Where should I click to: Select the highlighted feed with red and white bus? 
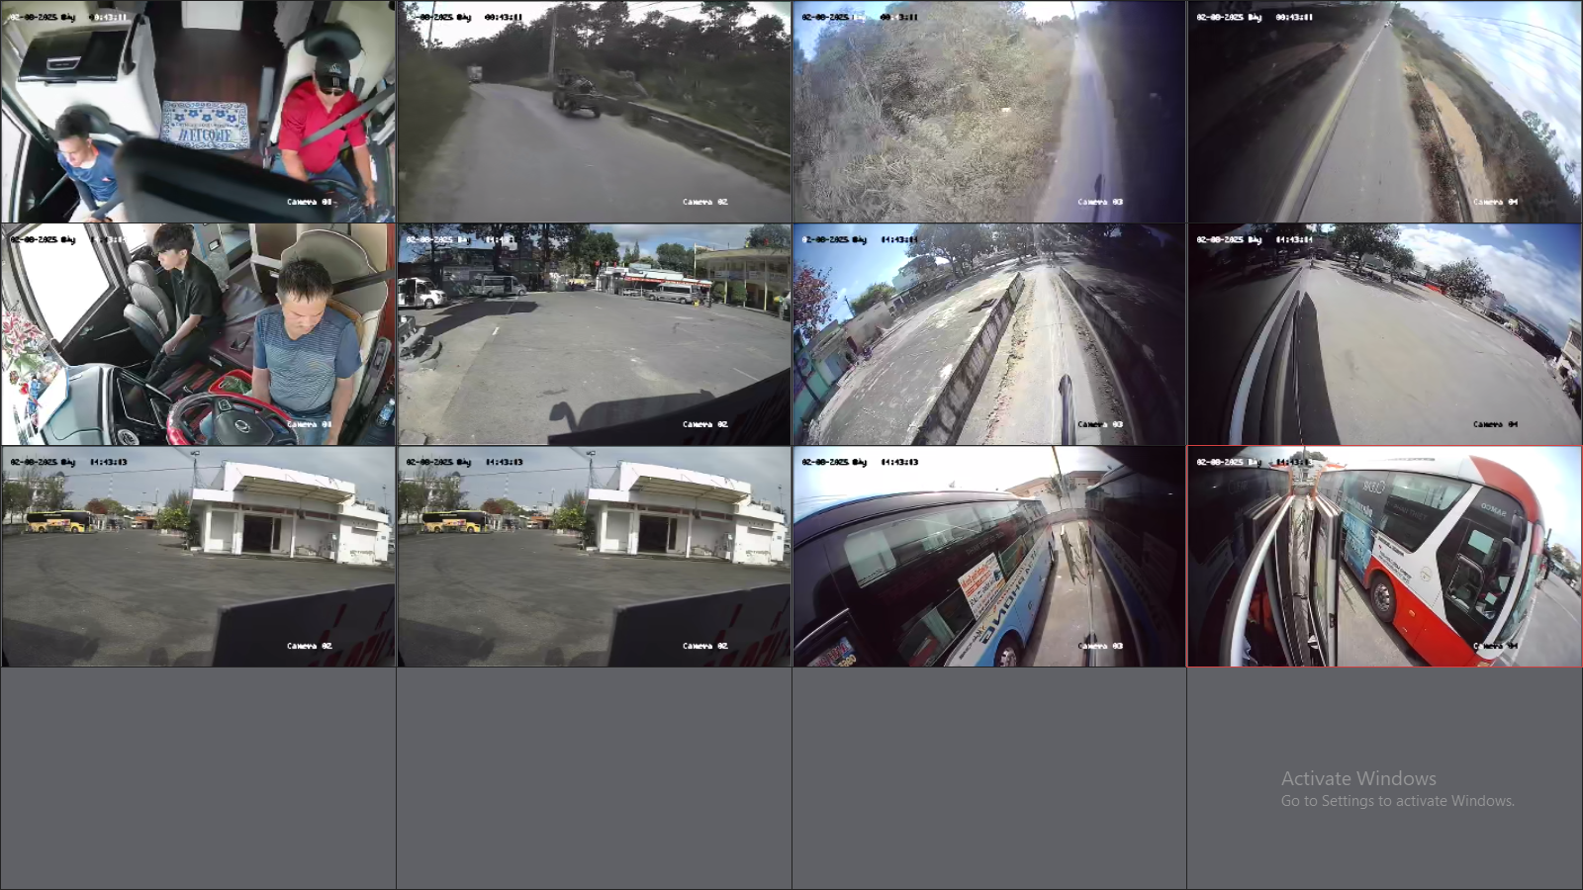[x=1384, y=557]
